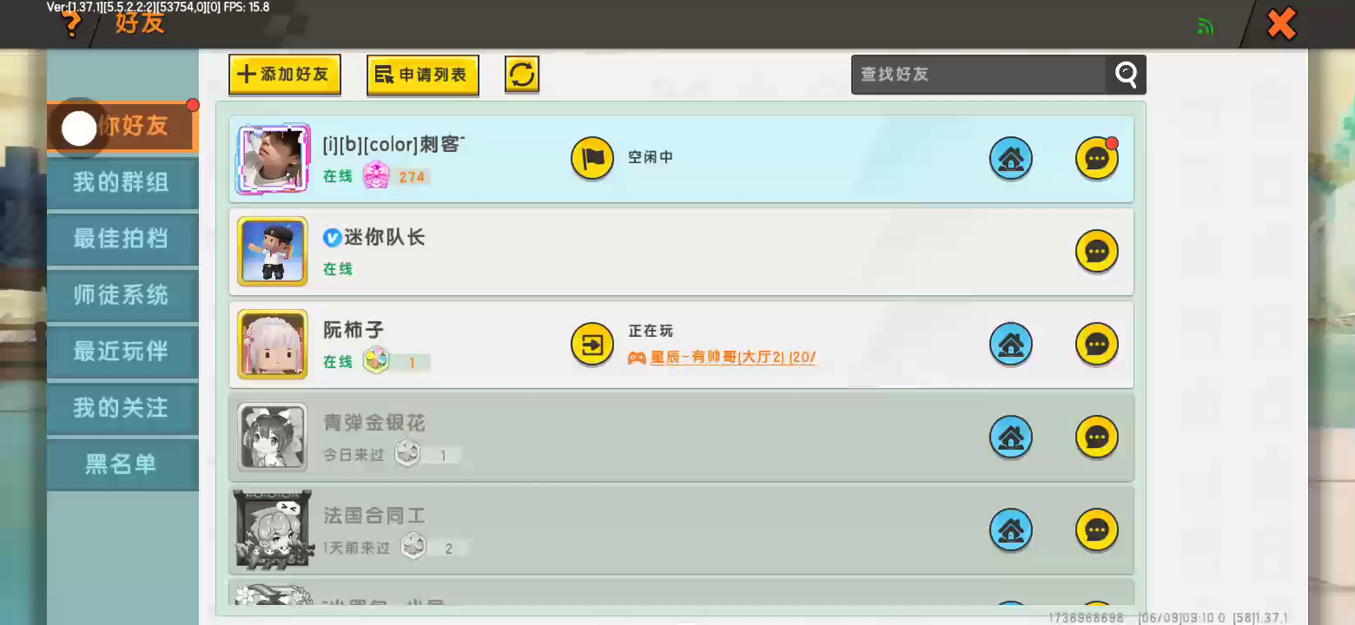The image size is (1355, 625).
Task: Open chat with 法国合同工
Action: (x=1097, y=530)
